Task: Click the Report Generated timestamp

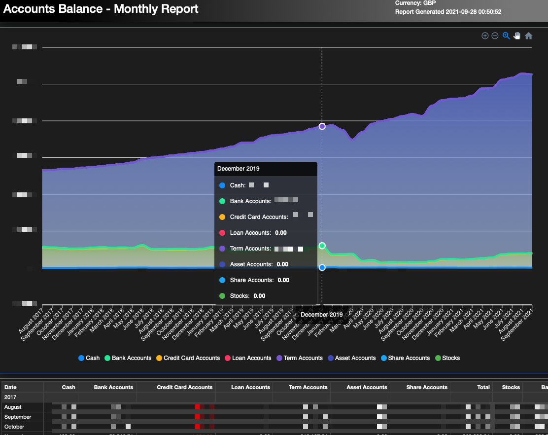Action: [x=448, y=12]
